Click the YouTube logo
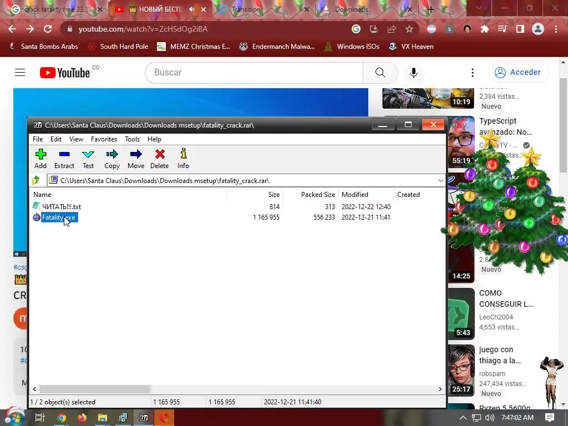This screenshot has height=426, width=568. pos(65,73)
